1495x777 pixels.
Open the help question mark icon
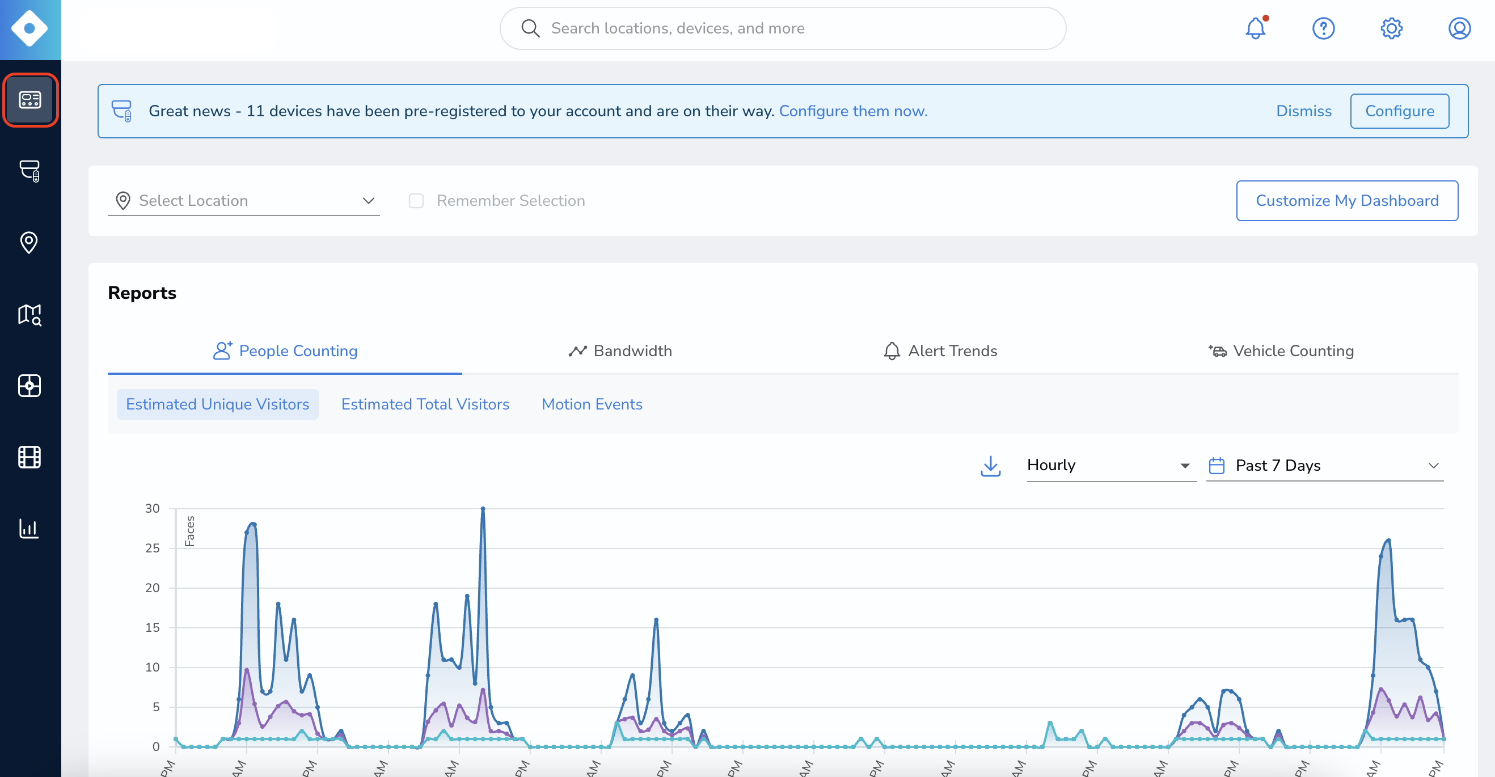point(1323,28)
